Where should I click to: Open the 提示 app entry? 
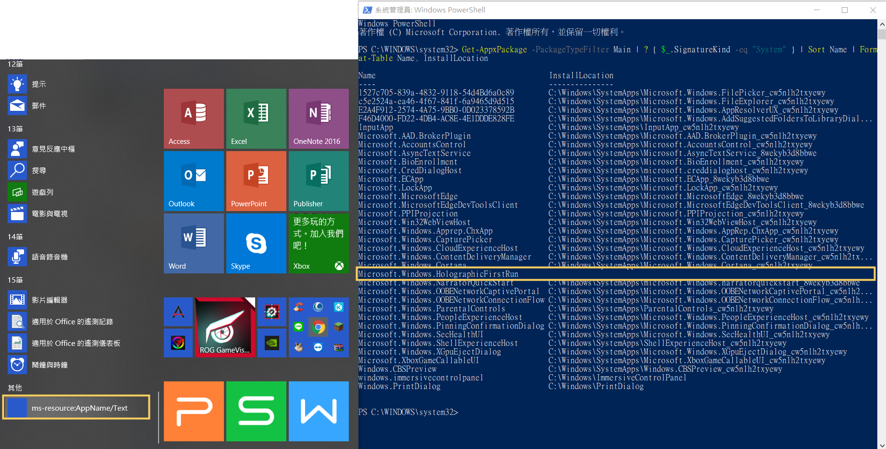[x=77, y=84]
